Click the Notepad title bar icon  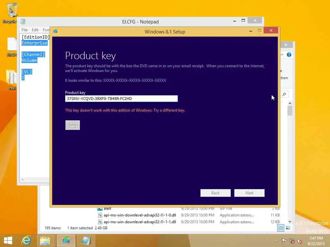click(23, 22)
